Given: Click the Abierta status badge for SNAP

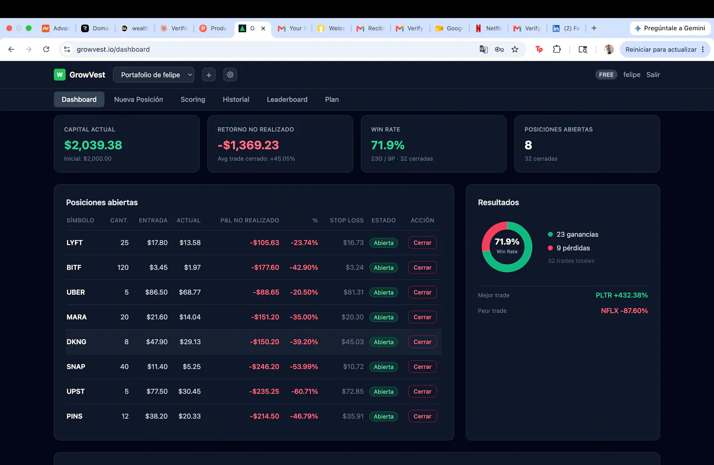Looking at the screenshot, I should coord(383,367).
